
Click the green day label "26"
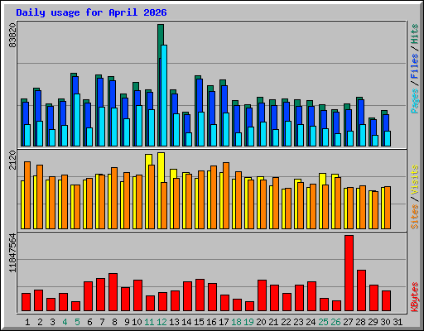point(335,322)
